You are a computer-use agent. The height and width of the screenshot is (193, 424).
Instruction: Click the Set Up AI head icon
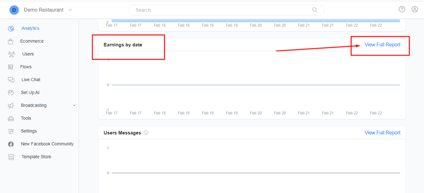point(11,93)
